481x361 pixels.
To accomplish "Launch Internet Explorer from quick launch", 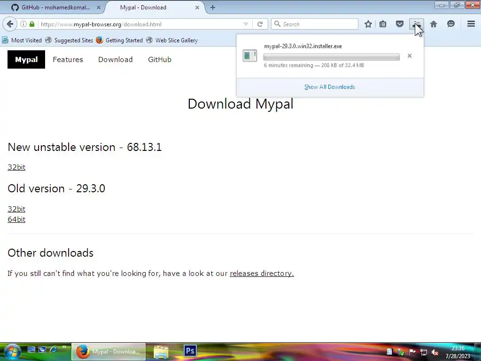I will [x=53, y=350].
